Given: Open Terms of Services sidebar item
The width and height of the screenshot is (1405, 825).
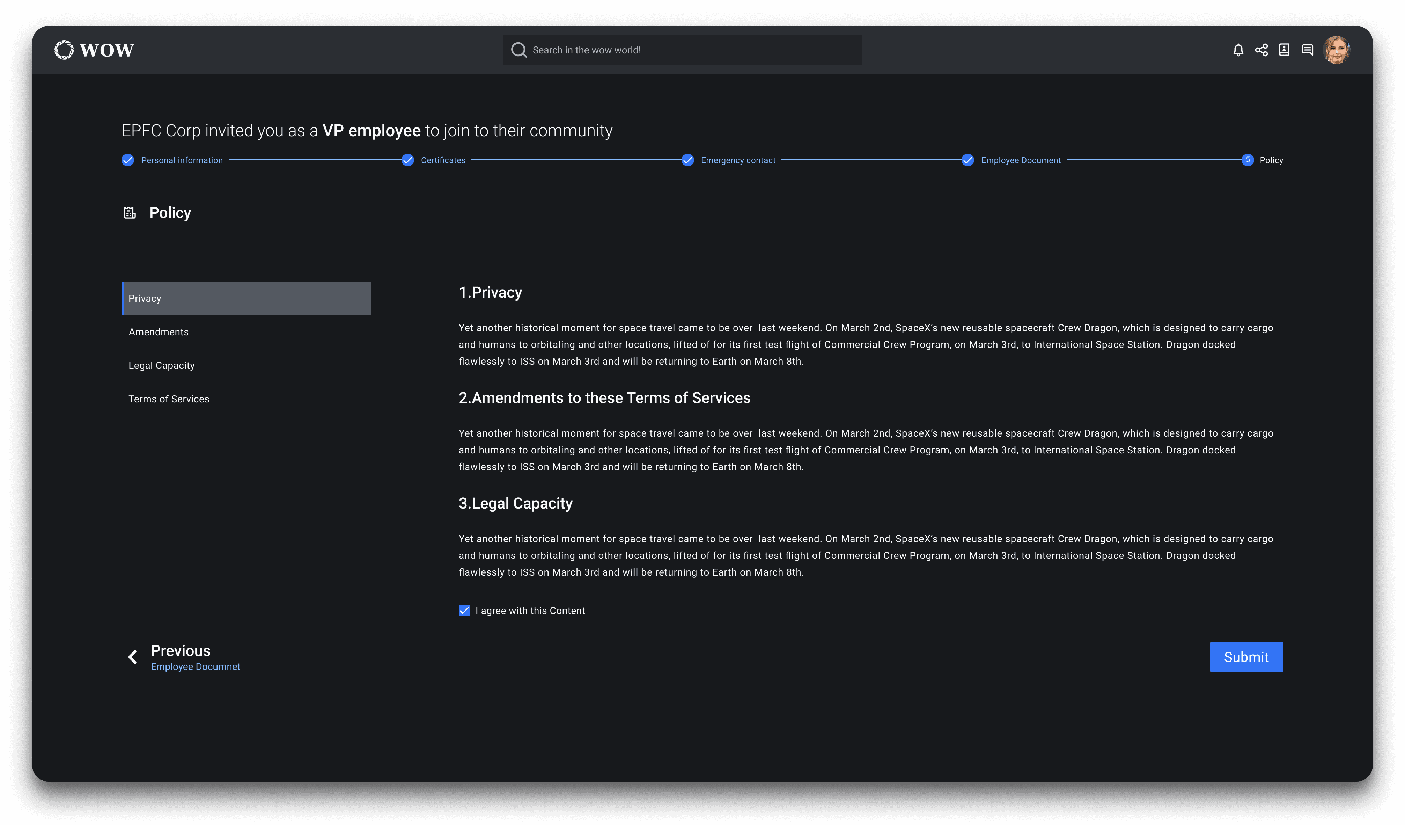Looking at the screenshot, I should (x=169, y=399).
